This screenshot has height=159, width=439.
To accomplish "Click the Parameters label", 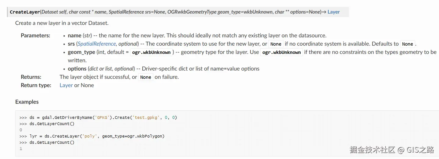I will tap(35, 35).
